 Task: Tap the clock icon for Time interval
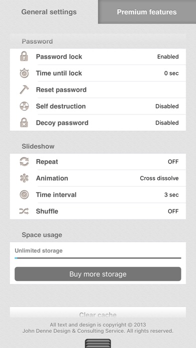click(x=24, y=194)
